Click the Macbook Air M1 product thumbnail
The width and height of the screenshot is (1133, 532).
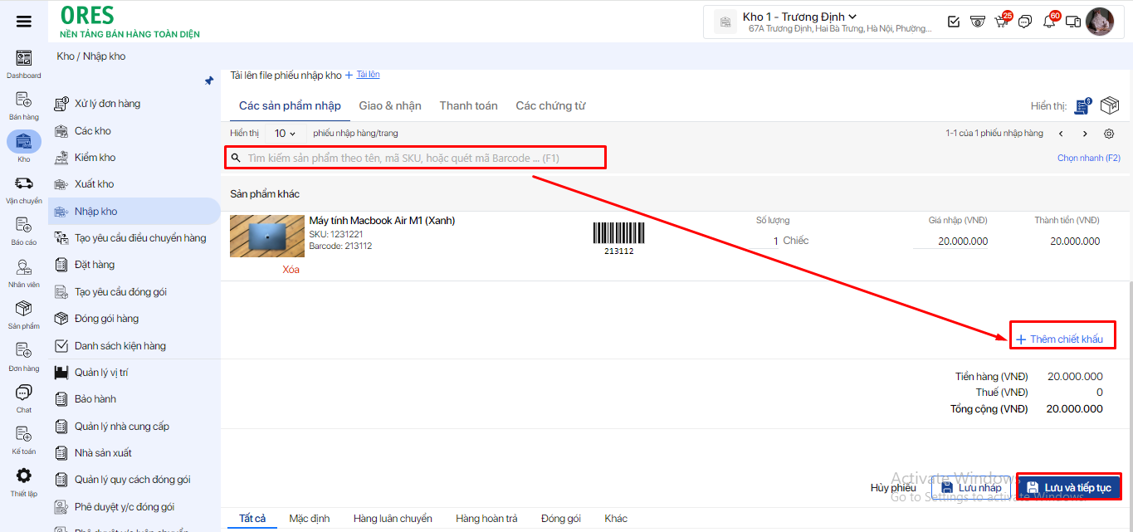[266, 236]
